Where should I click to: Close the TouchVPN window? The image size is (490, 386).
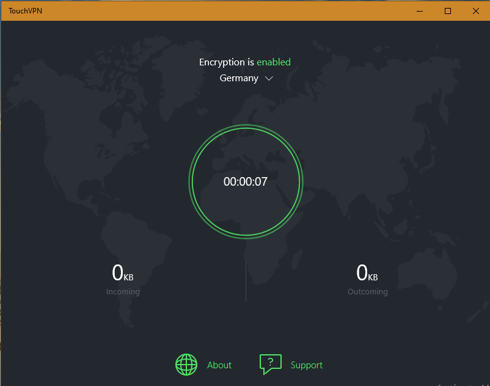point(475,11)
